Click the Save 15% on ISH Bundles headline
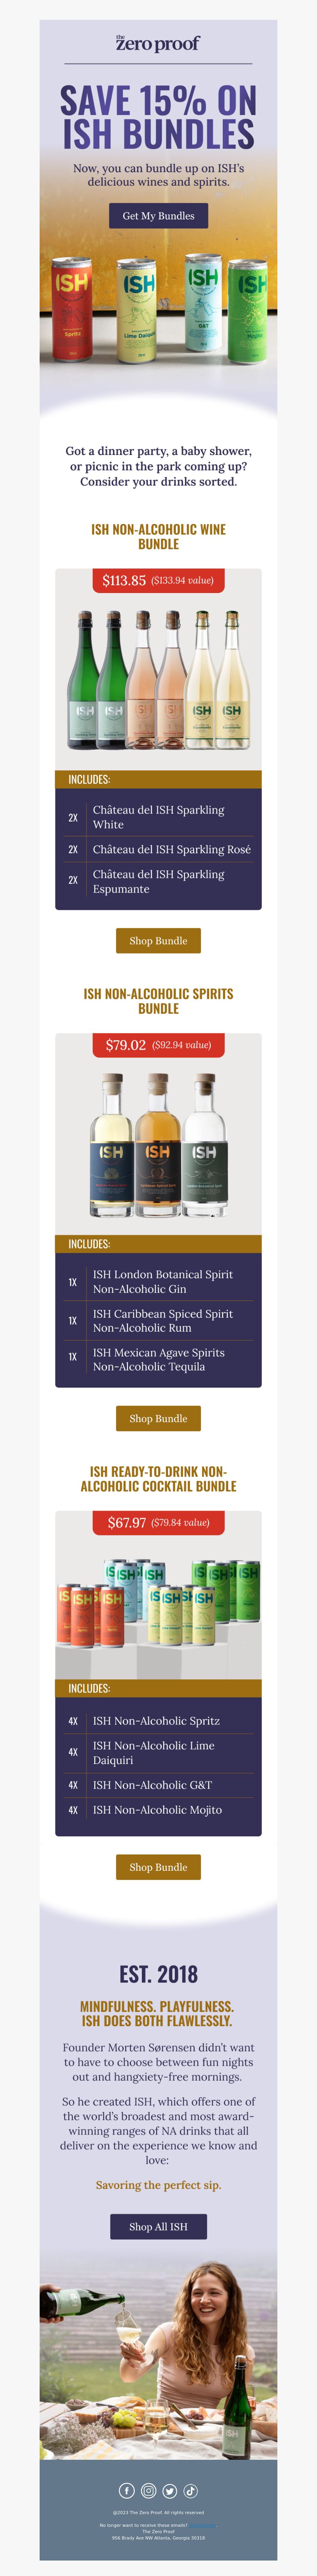Image resolution: width=317 pixels, height=2576 pixels. (158, 118)
